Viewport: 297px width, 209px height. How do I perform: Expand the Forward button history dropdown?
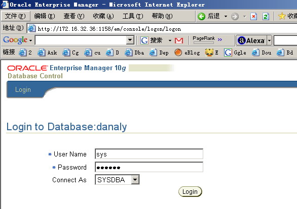click(x=244, y=17)
